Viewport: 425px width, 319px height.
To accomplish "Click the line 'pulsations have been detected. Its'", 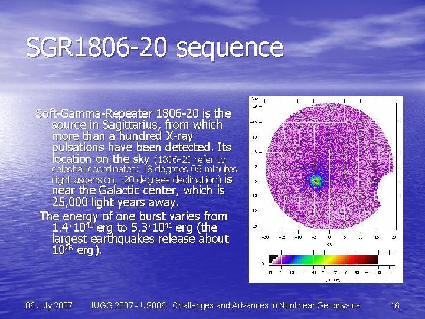I will point(141,147).
